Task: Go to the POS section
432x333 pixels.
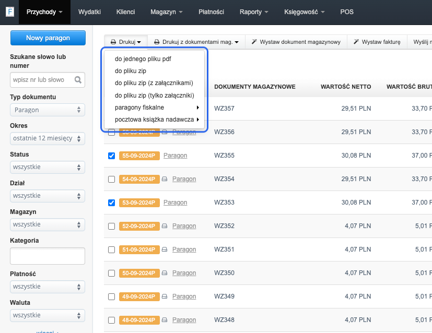Action: tap(346, 12)
